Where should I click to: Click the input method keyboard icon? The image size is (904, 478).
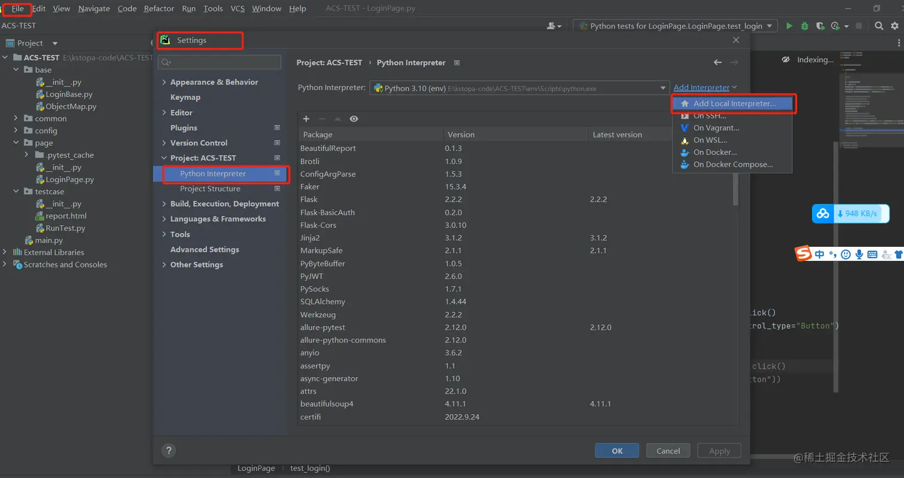(x=872, y=254)
